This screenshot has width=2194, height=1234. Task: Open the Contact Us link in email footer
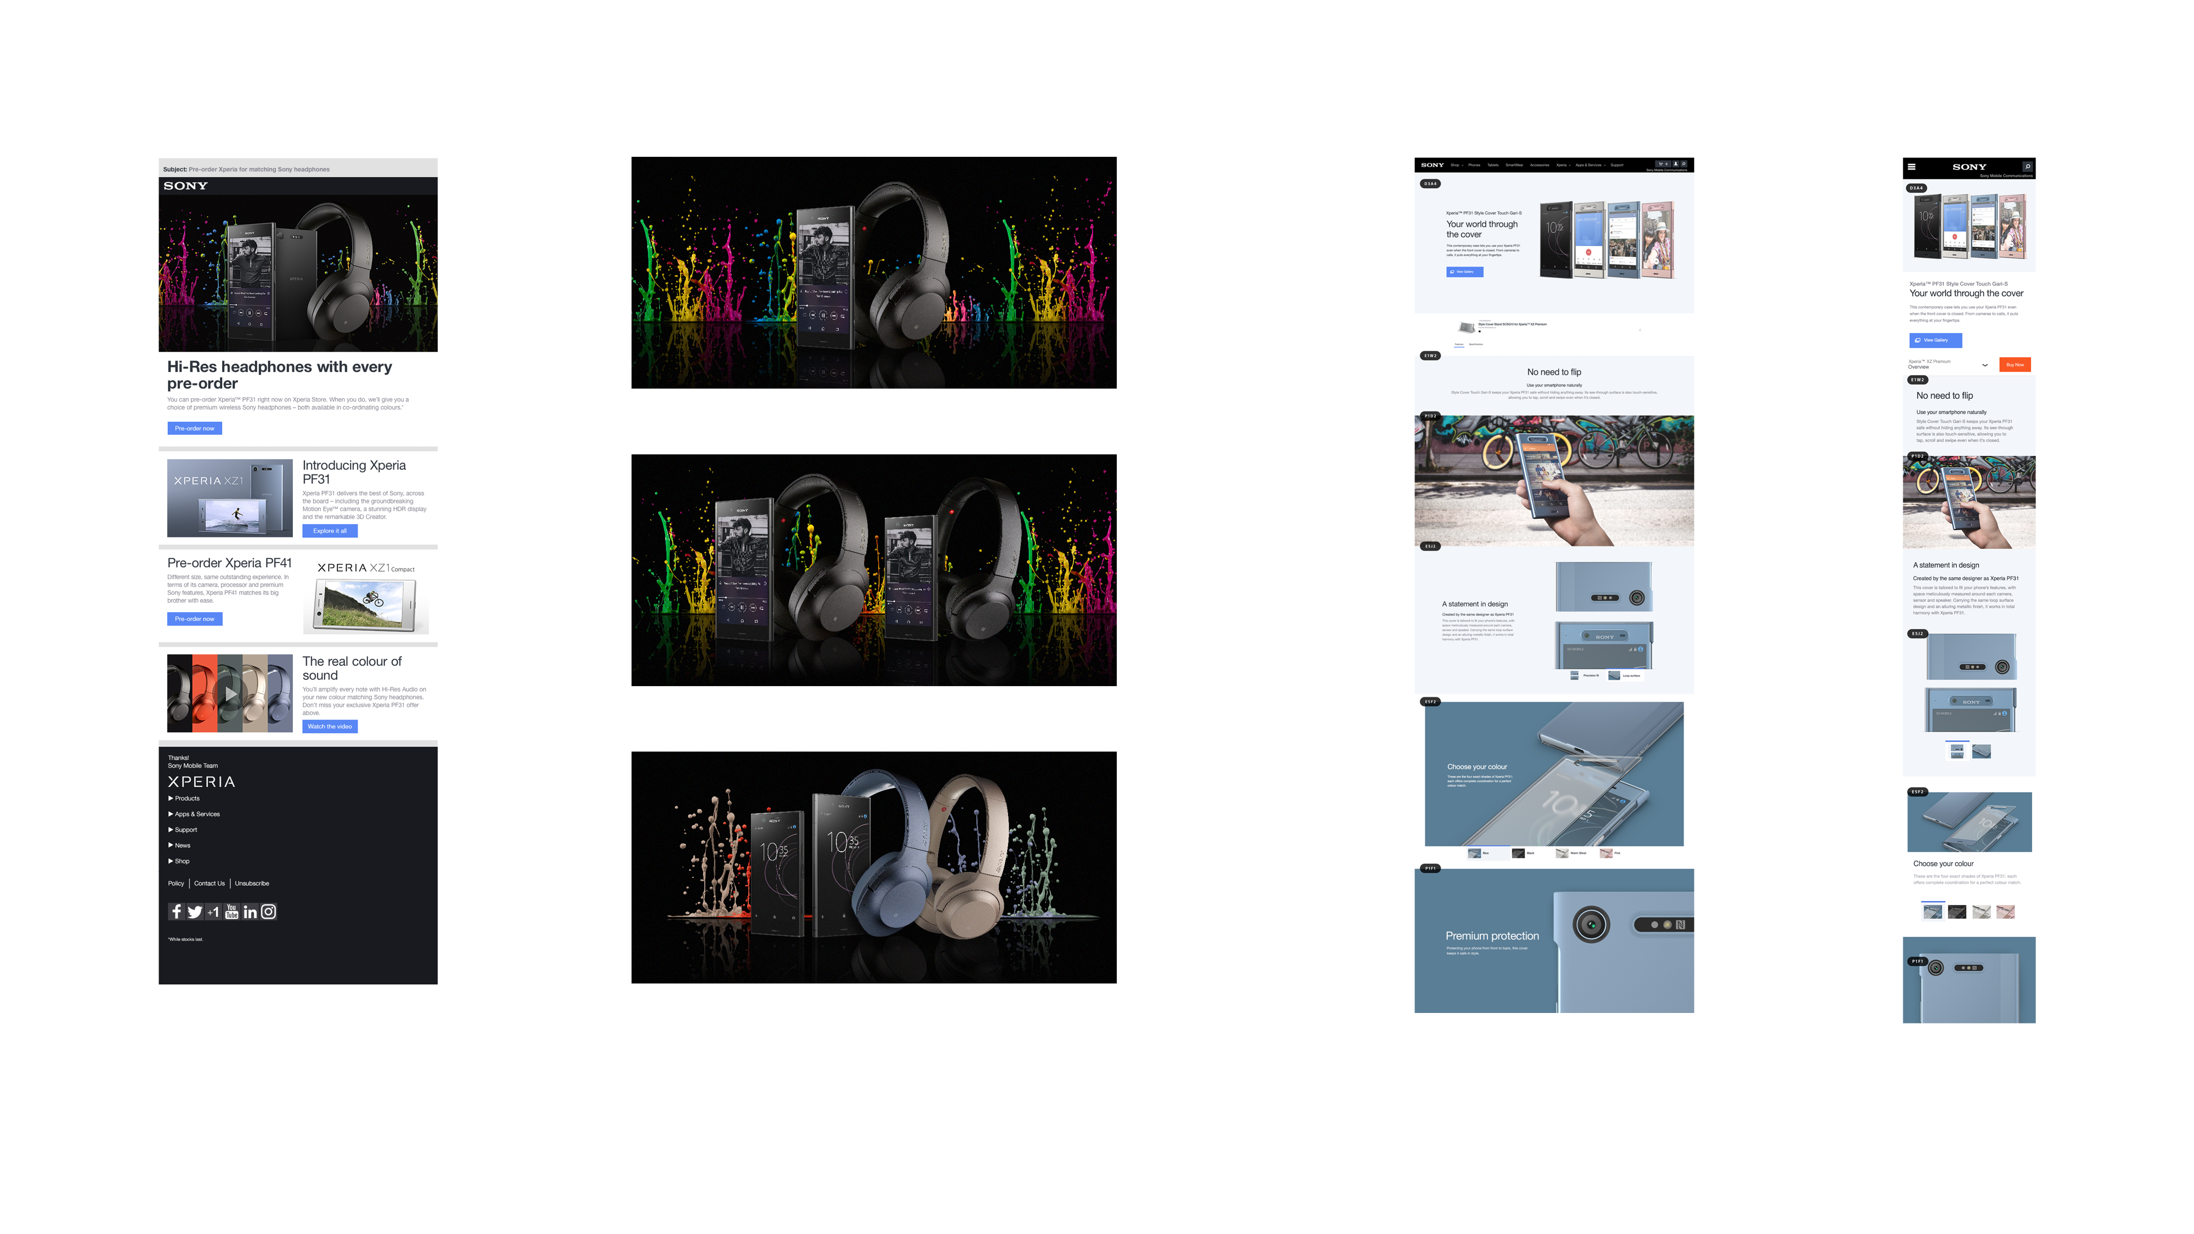[210, 883]
